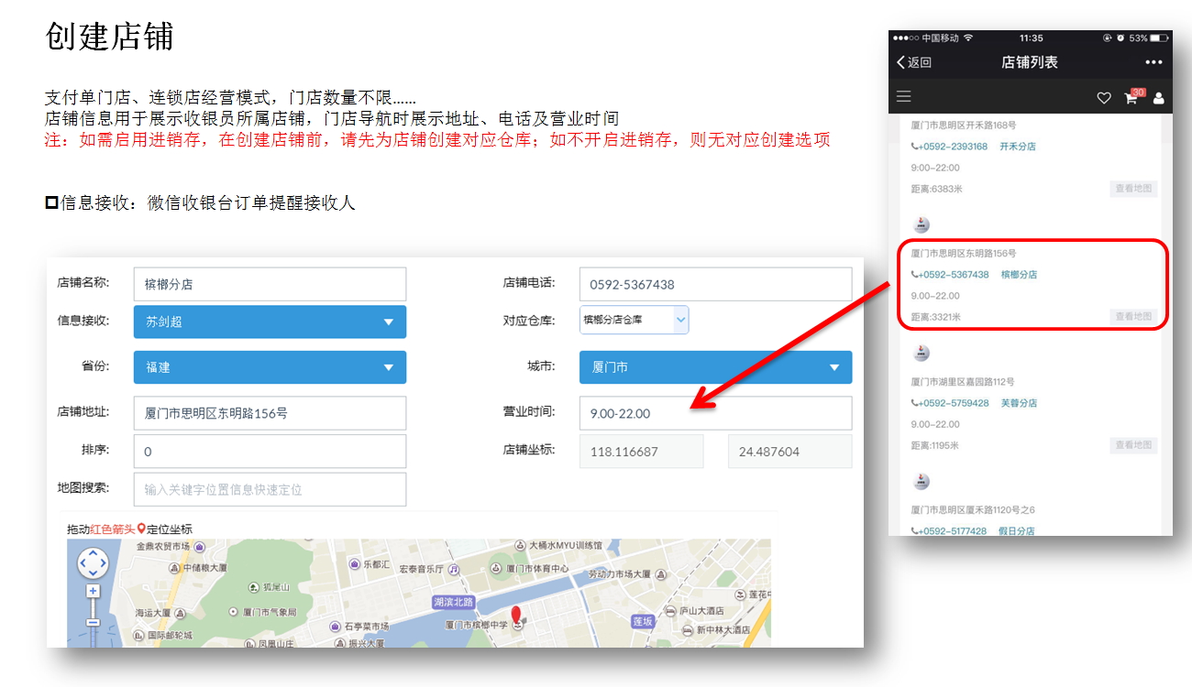Tap the heart favorites icon
Screen dimensions: 1192x687
pos(1104,98)
